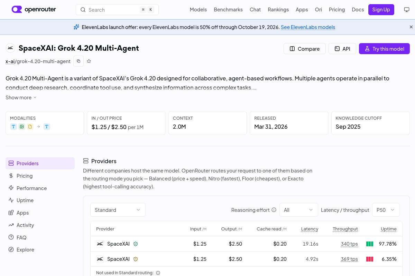Click the 340 tps throughput value
The height and width of the screenshot is (276, 415).
tap(349, 244)
